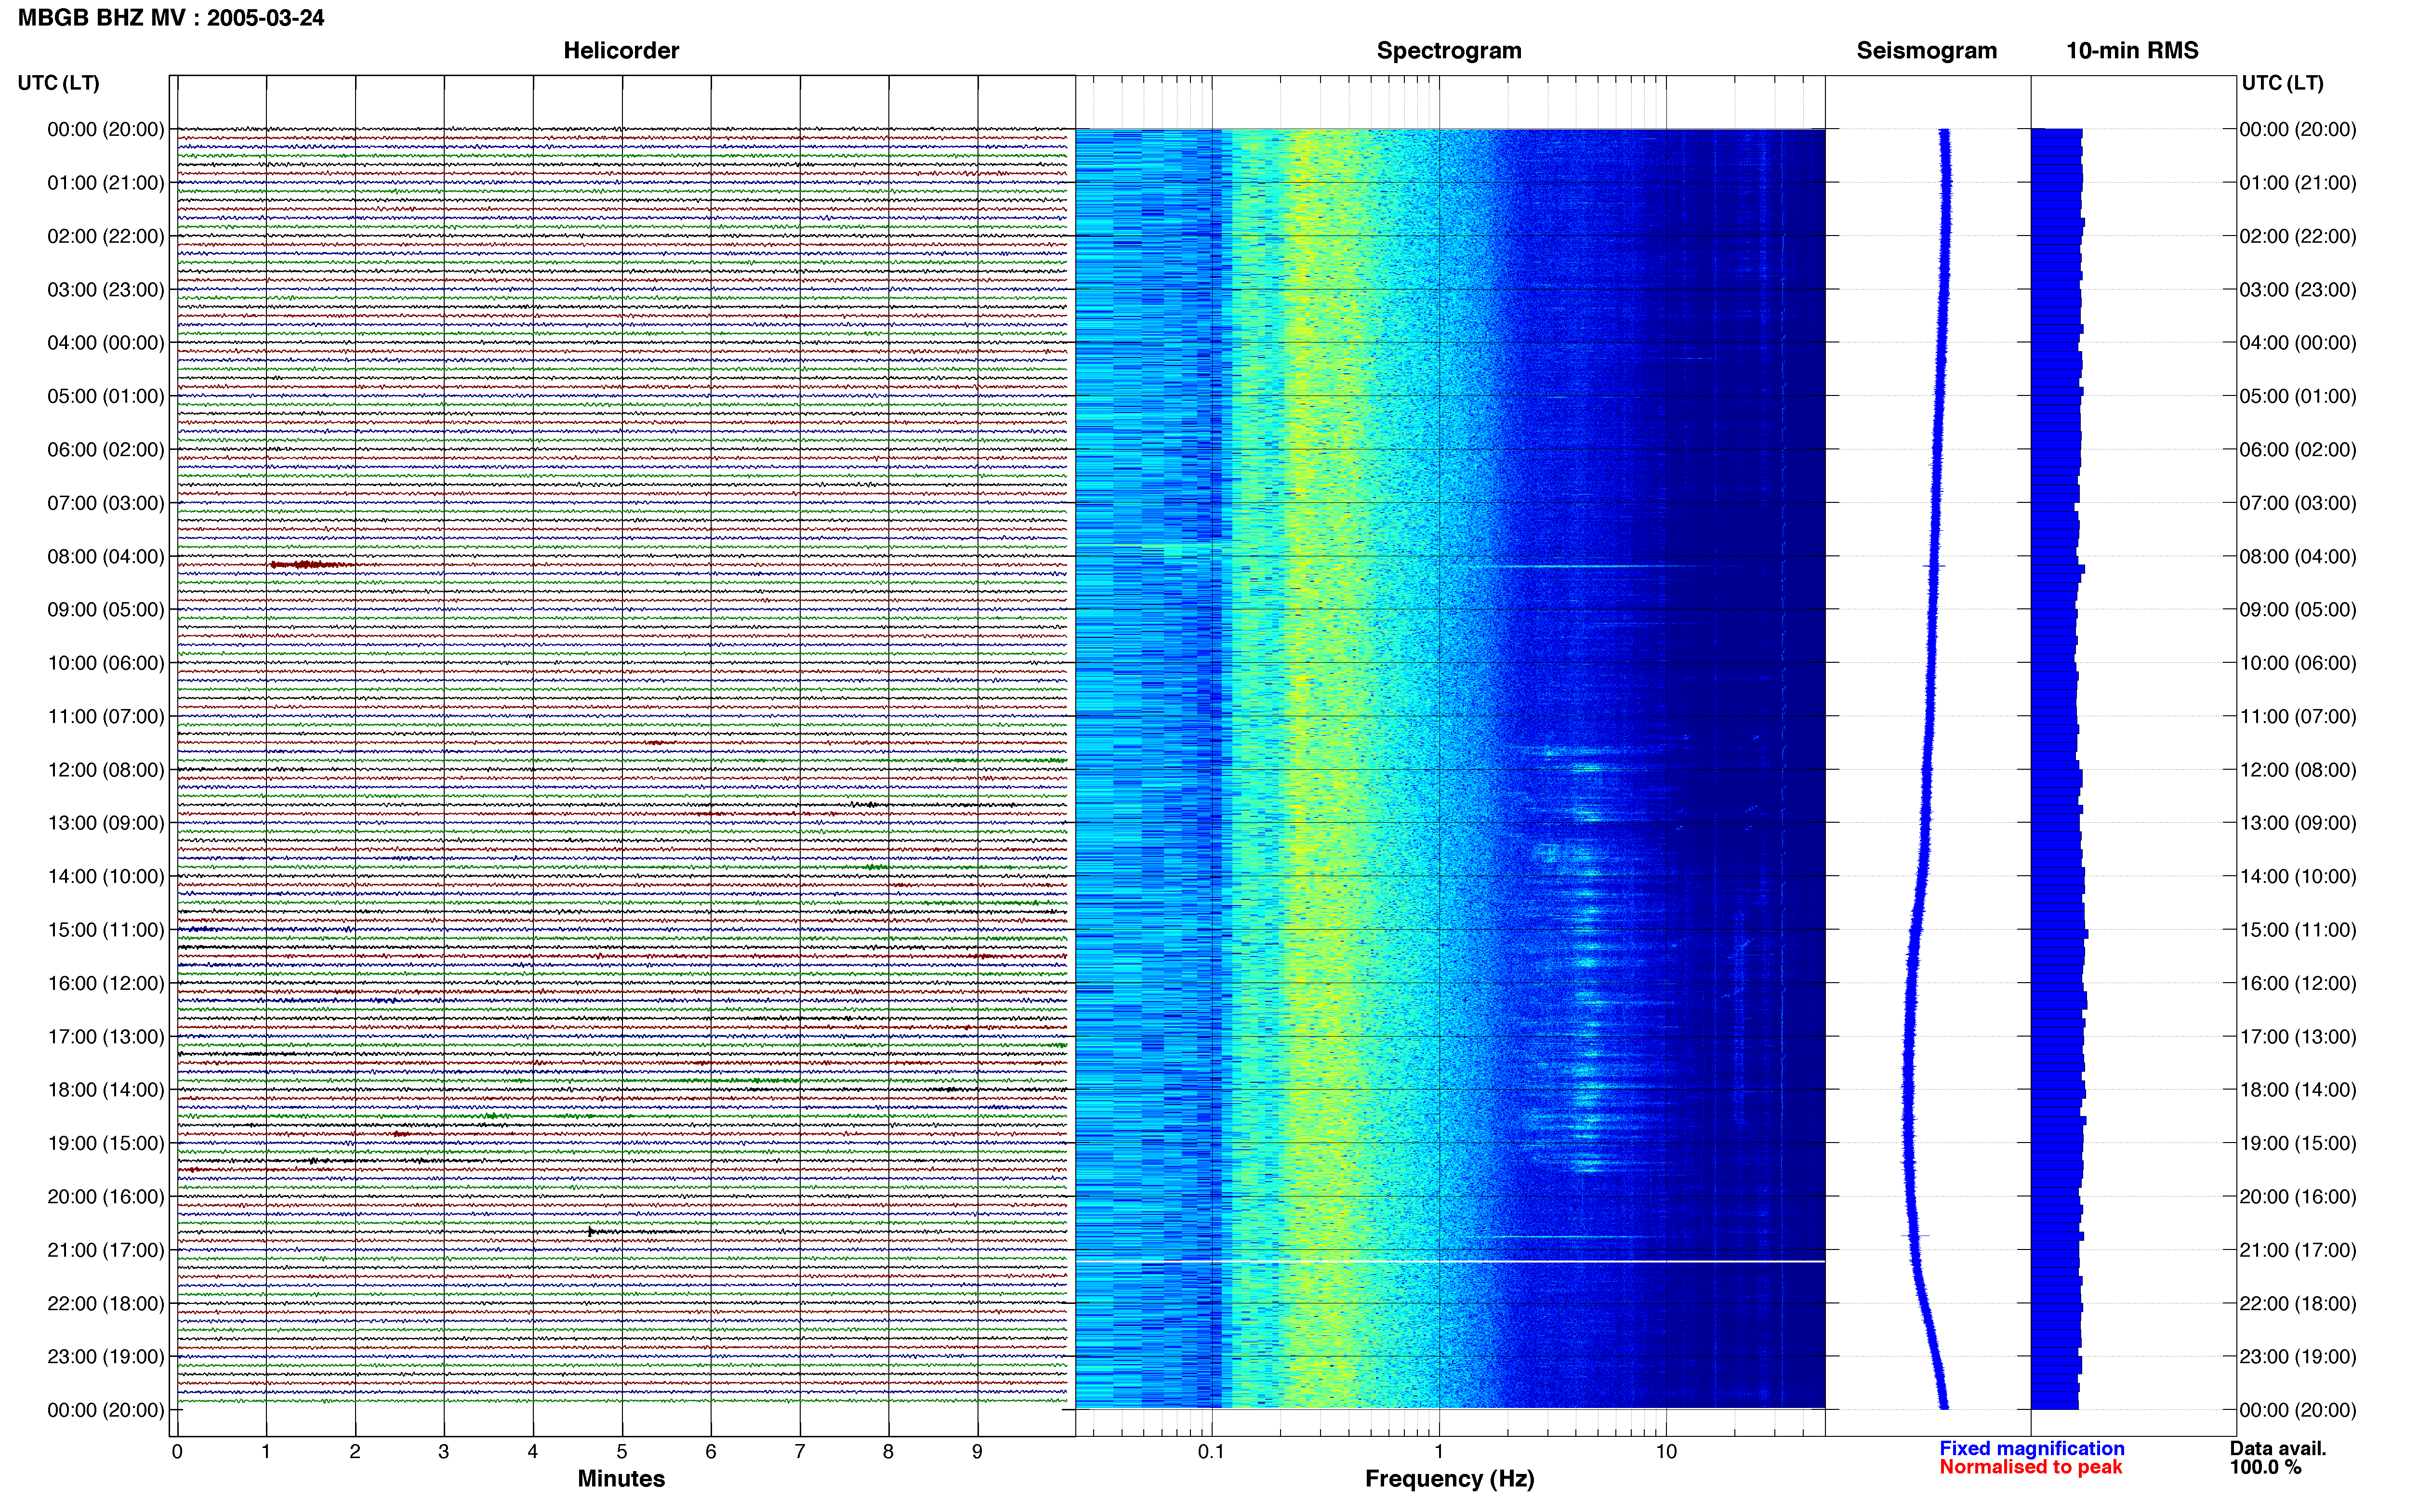2418x1512 pixels.
Task: Click the 08:00 (04:00) label beside the RMS panel
Action: tap(2298, 556)
